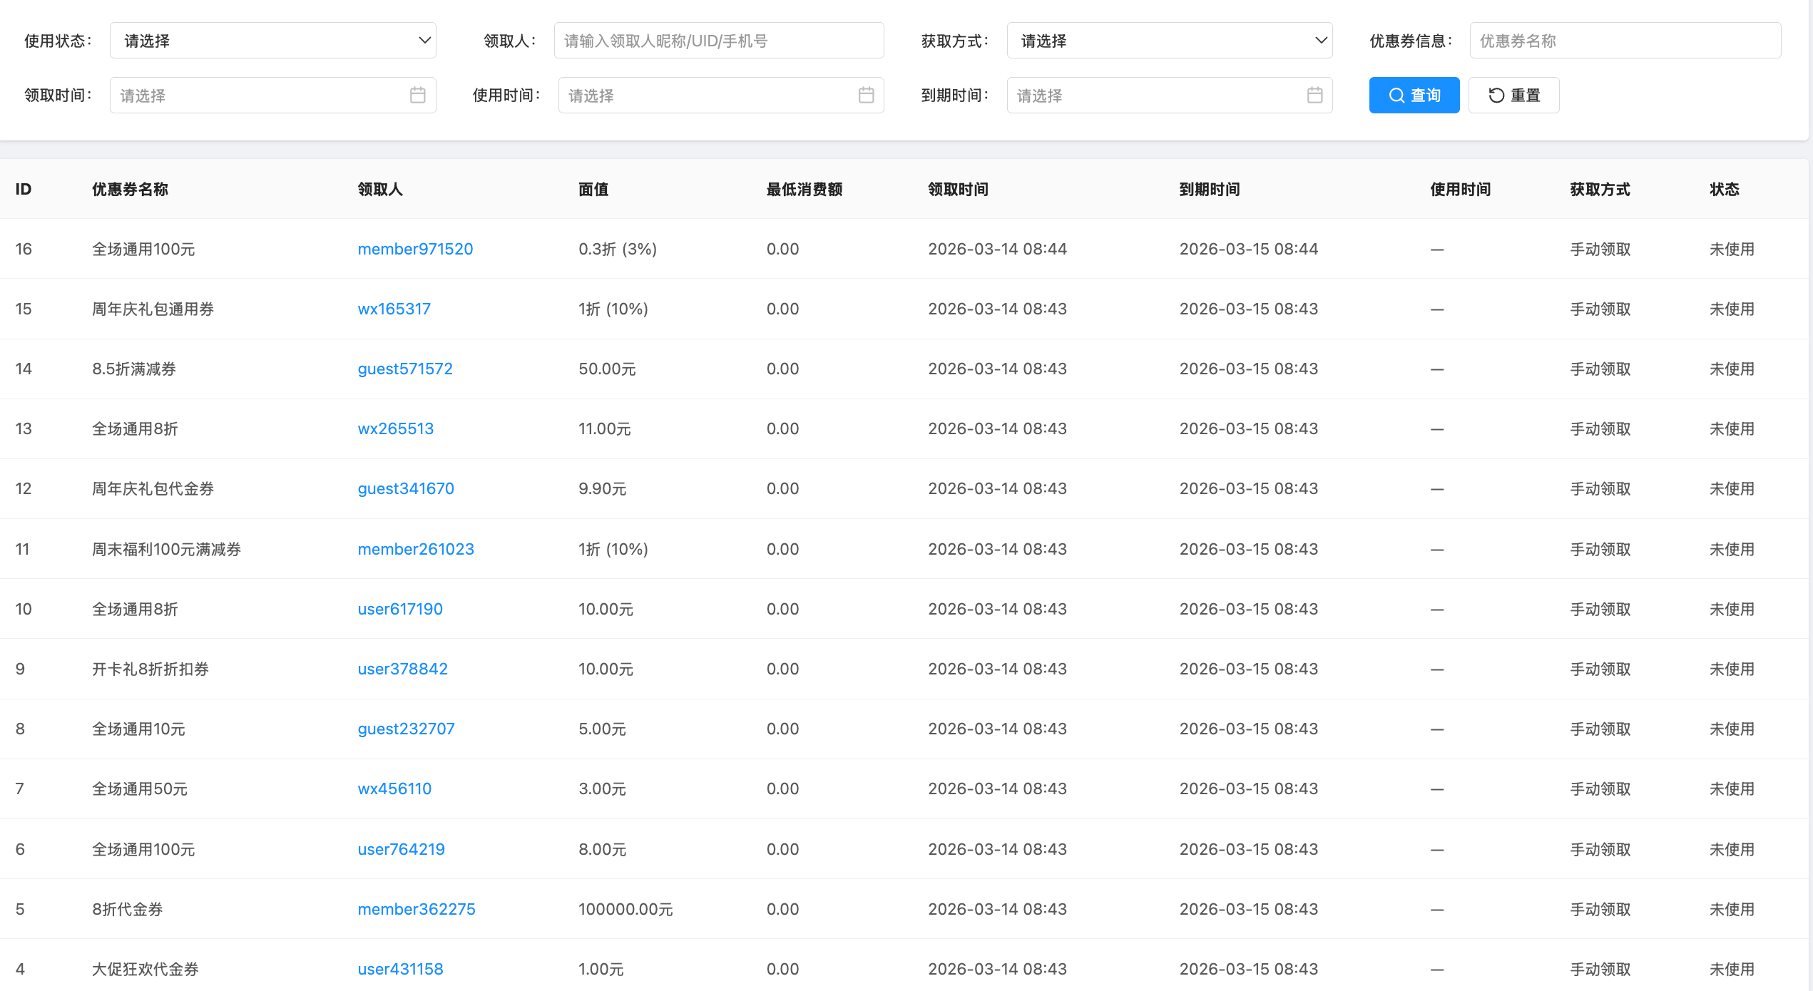1813x991 pixels.
Task: Select coupon name 周年庆礼包代金券
Action: point(153,488)
